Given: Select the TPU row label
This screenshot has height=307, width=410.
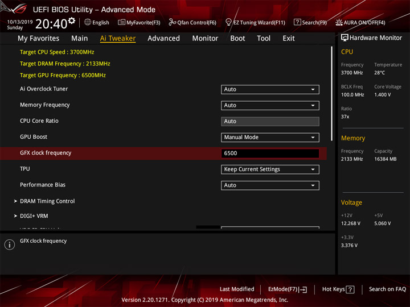Looking at the screenshot, I should [x=25, y=169].
